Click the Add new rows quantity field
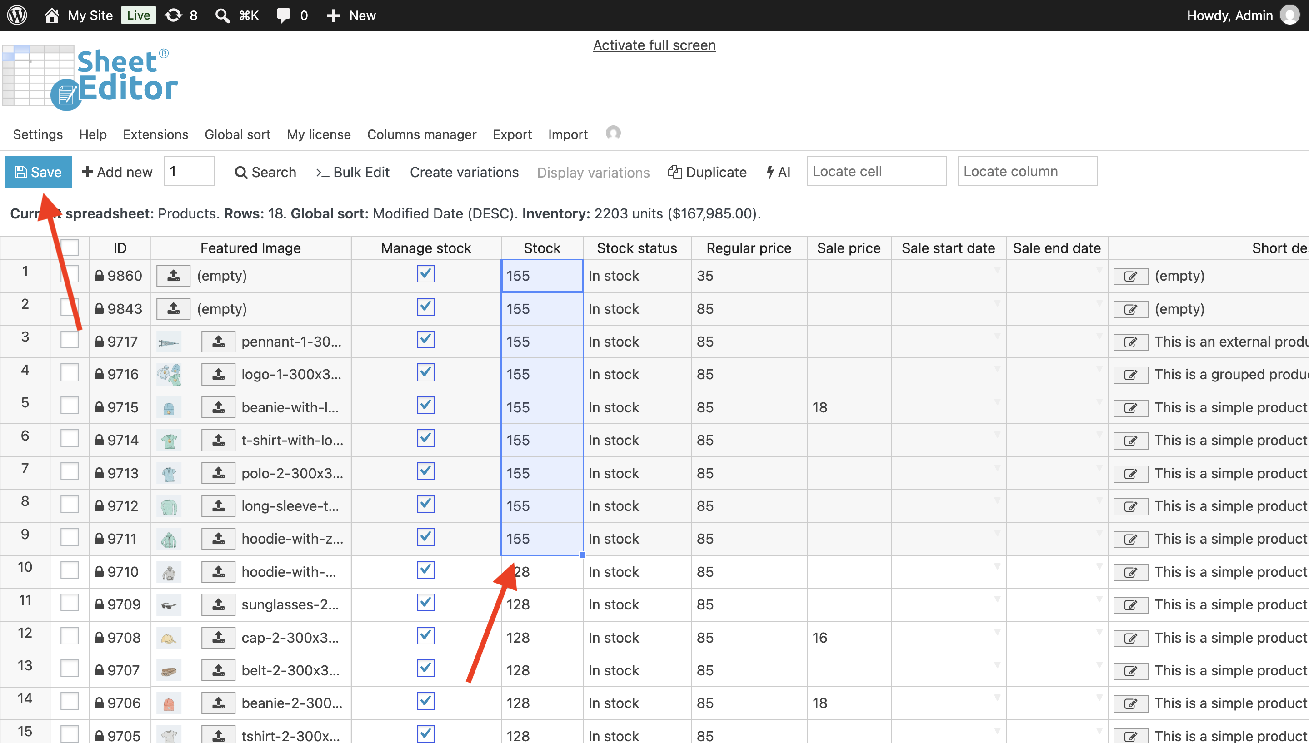The width and height of the screenshot is (1309, 743). (189, 172)
